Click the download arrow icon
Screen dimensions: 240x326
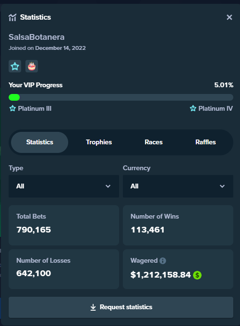pyautogui.click(x=93, y=307)
